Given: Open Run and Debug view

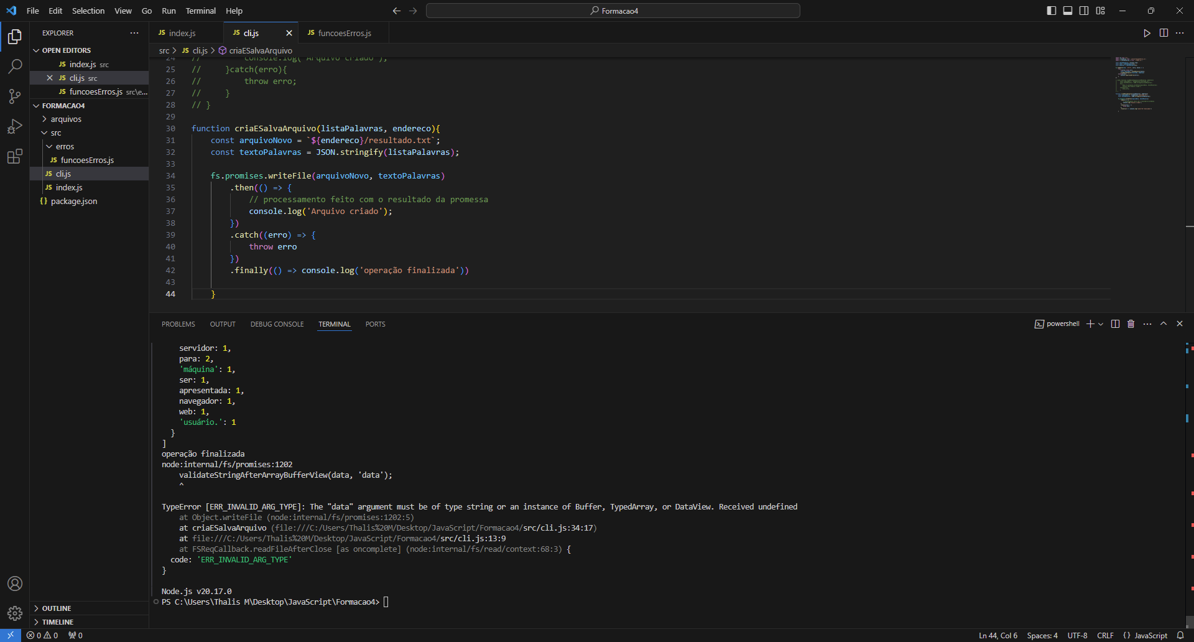Looking at the screenshot, I should (x=15, y=126).
